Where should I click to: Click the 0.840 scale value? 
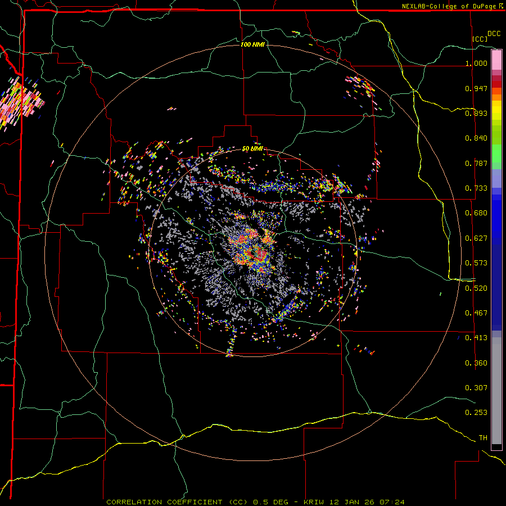coord(476,138)
